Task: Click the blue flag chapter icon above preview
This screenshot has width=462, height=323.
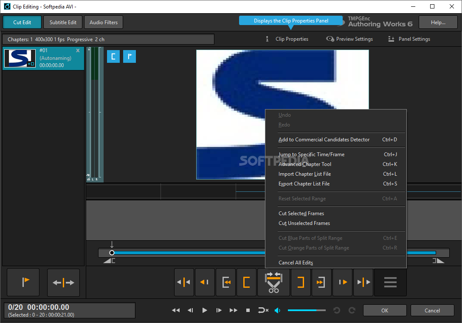Action: (130, 56)
